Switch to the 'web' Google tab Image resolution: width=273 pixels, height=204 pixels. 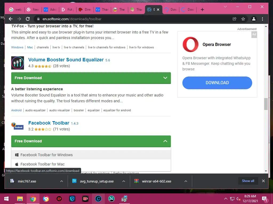tap(15, 10)
